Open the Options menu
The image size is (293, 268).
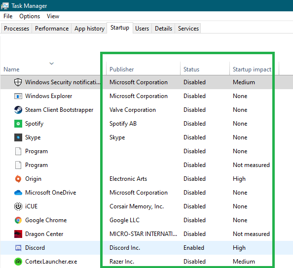tap(30, 16)
